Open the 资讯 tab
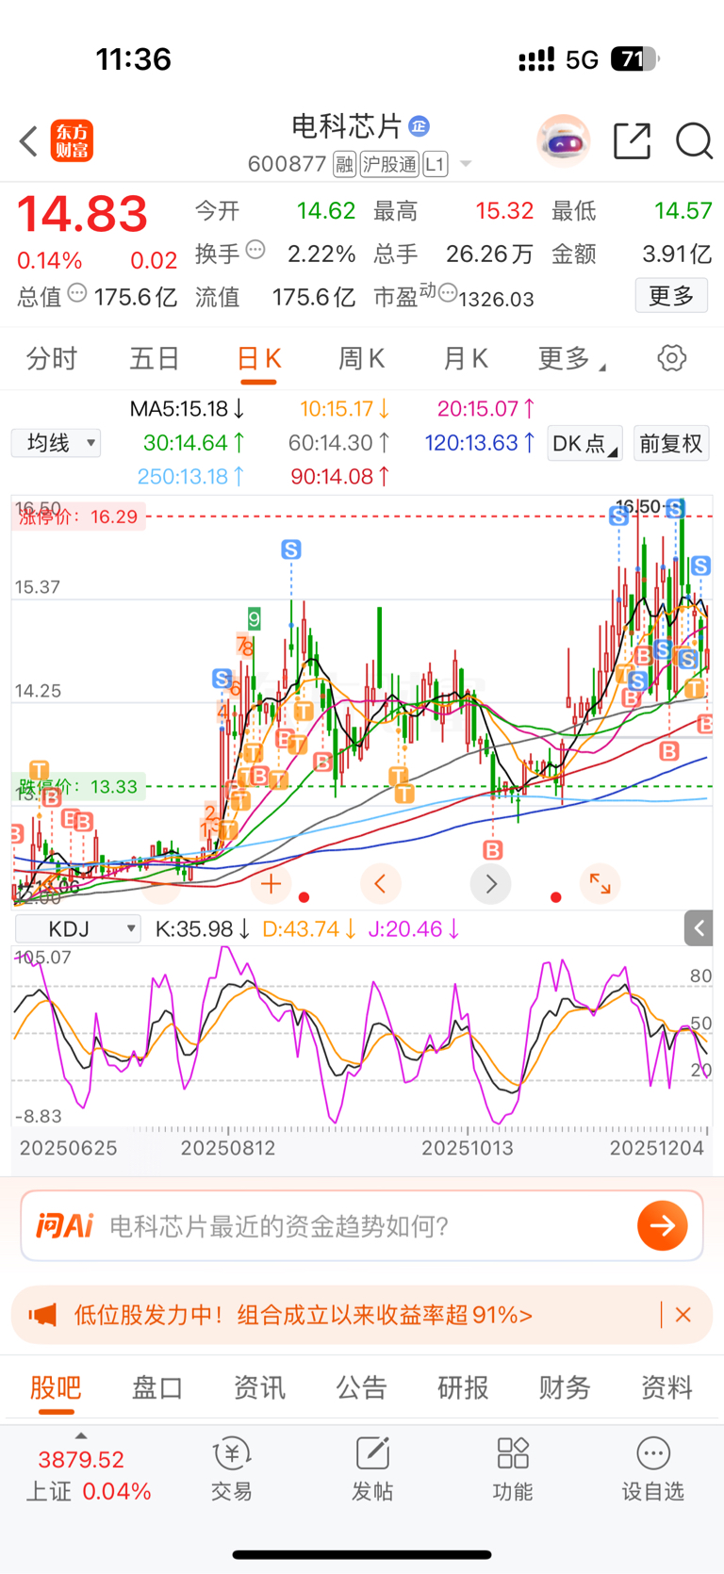 pyautogui.click(x=259, y=1387)
